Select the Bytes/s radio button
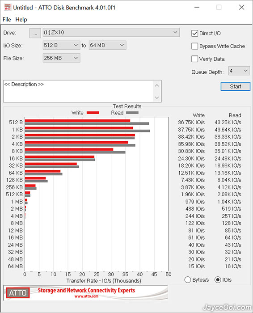The width and height of the screenshot is (253, 313). point(188,279)
